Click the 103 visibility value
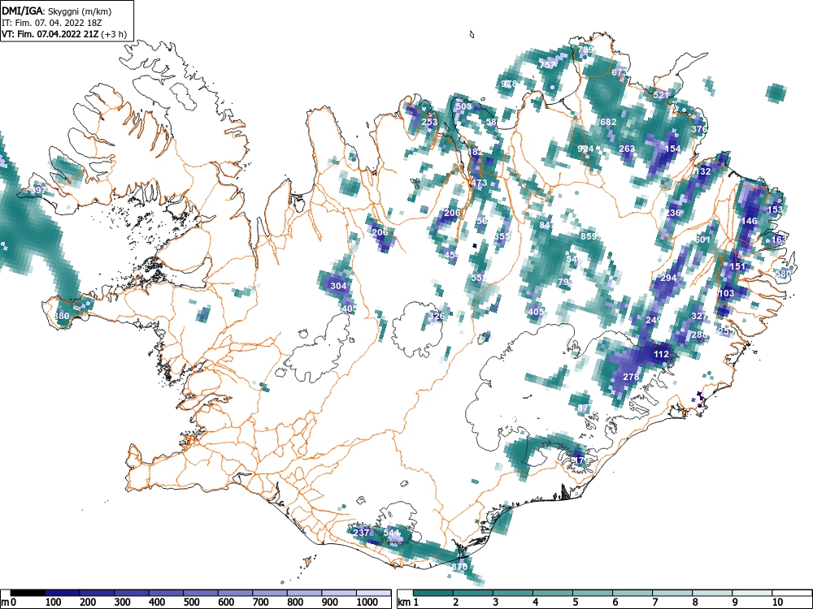The height and width of the screenshot is (609, 813). click(x=726, y=293)
